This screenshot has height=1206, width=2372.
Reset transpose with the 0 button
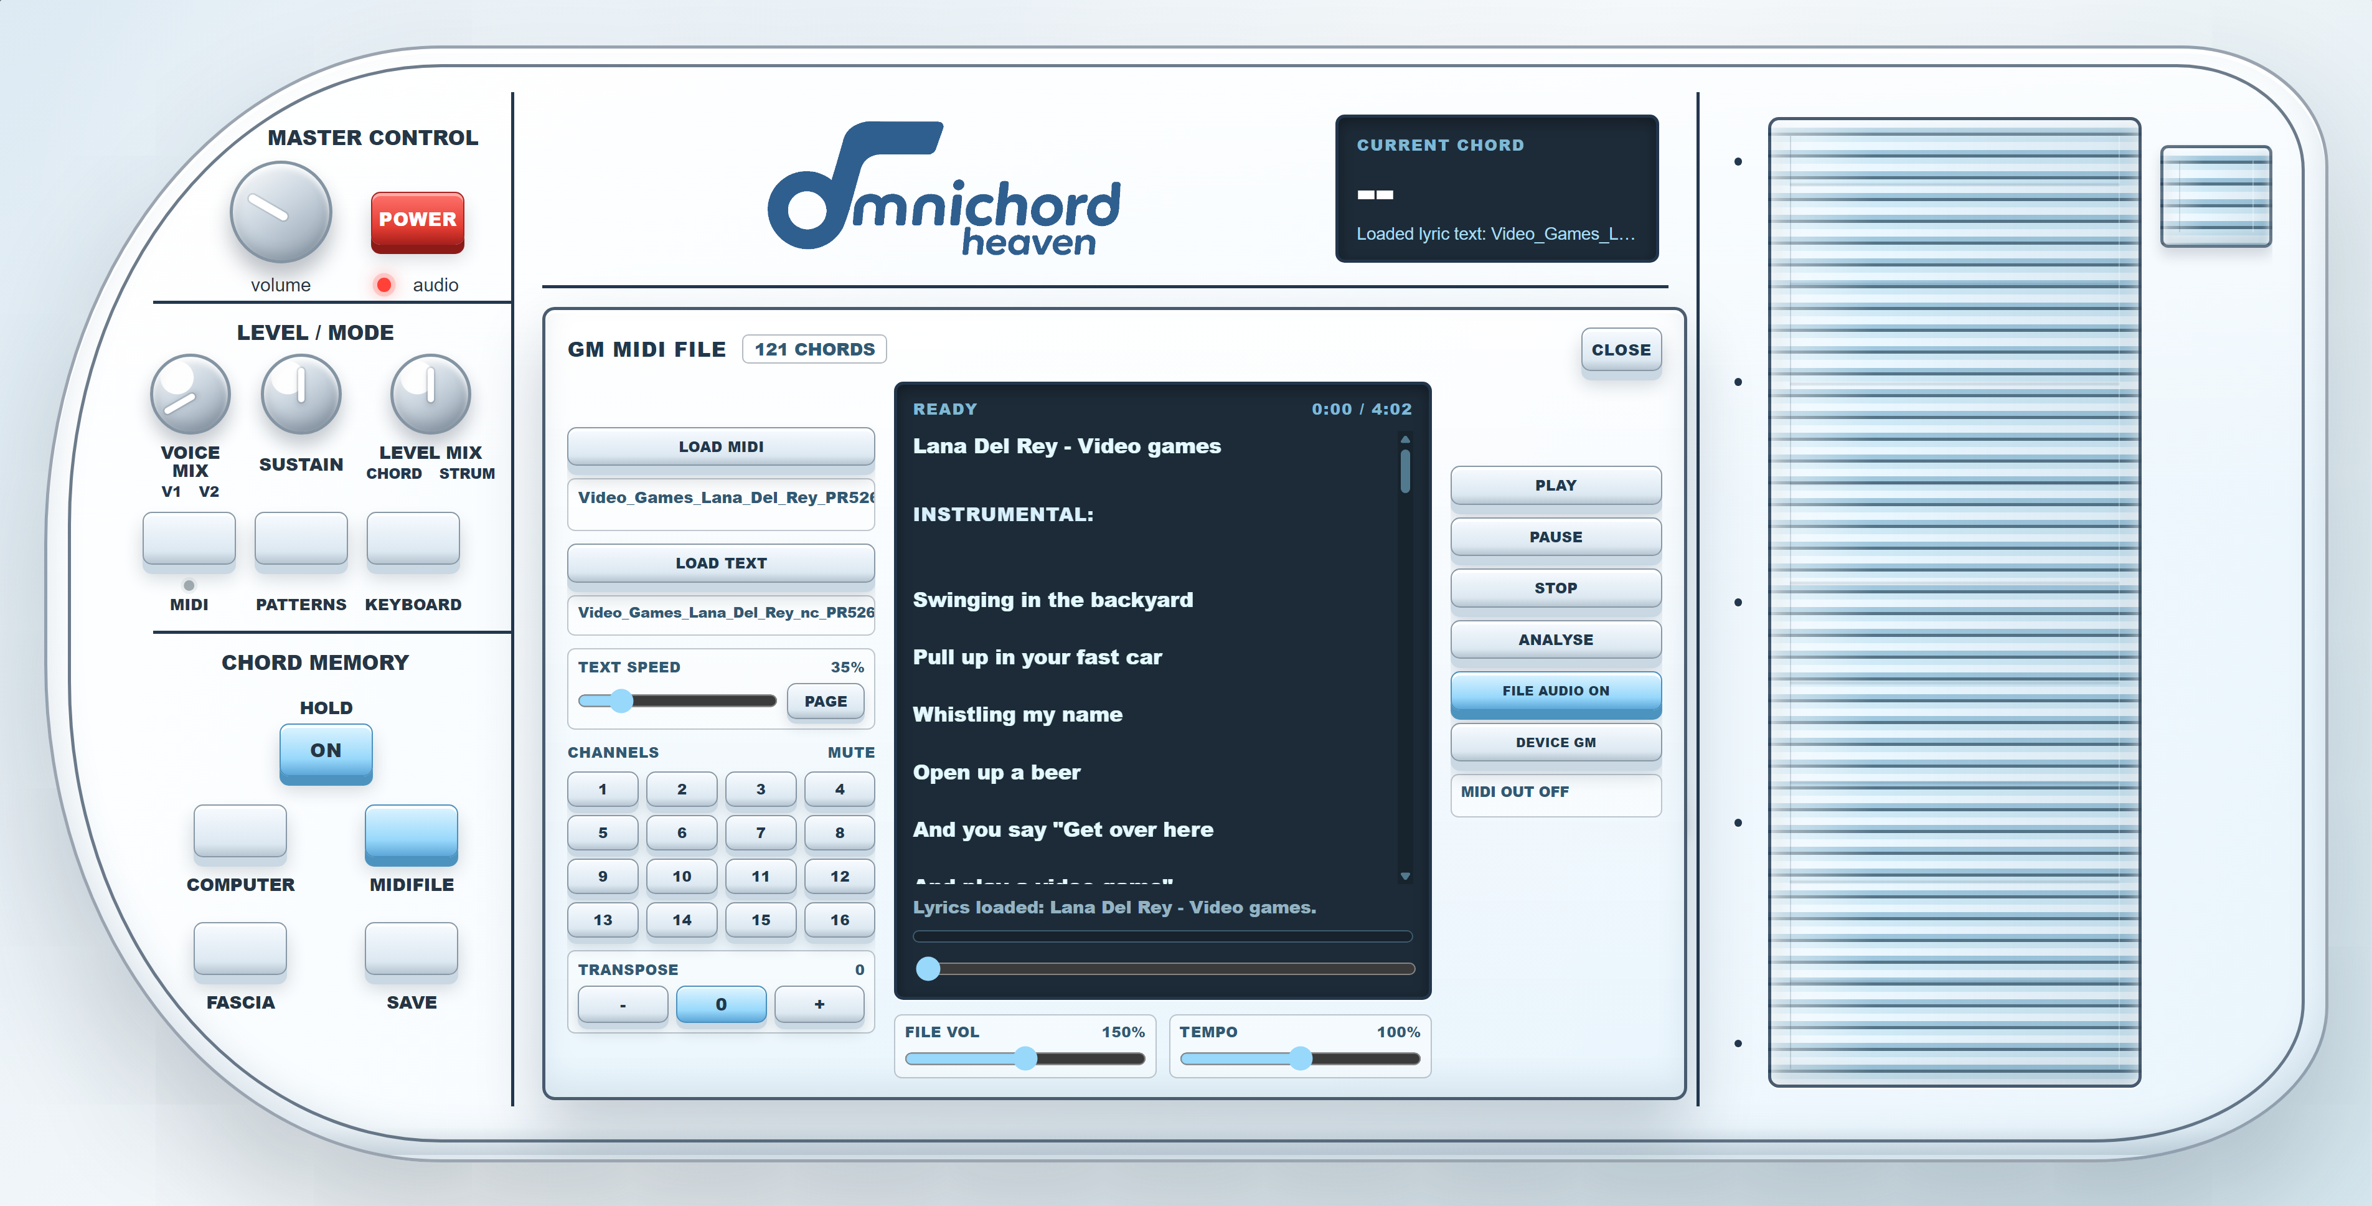721,1004
